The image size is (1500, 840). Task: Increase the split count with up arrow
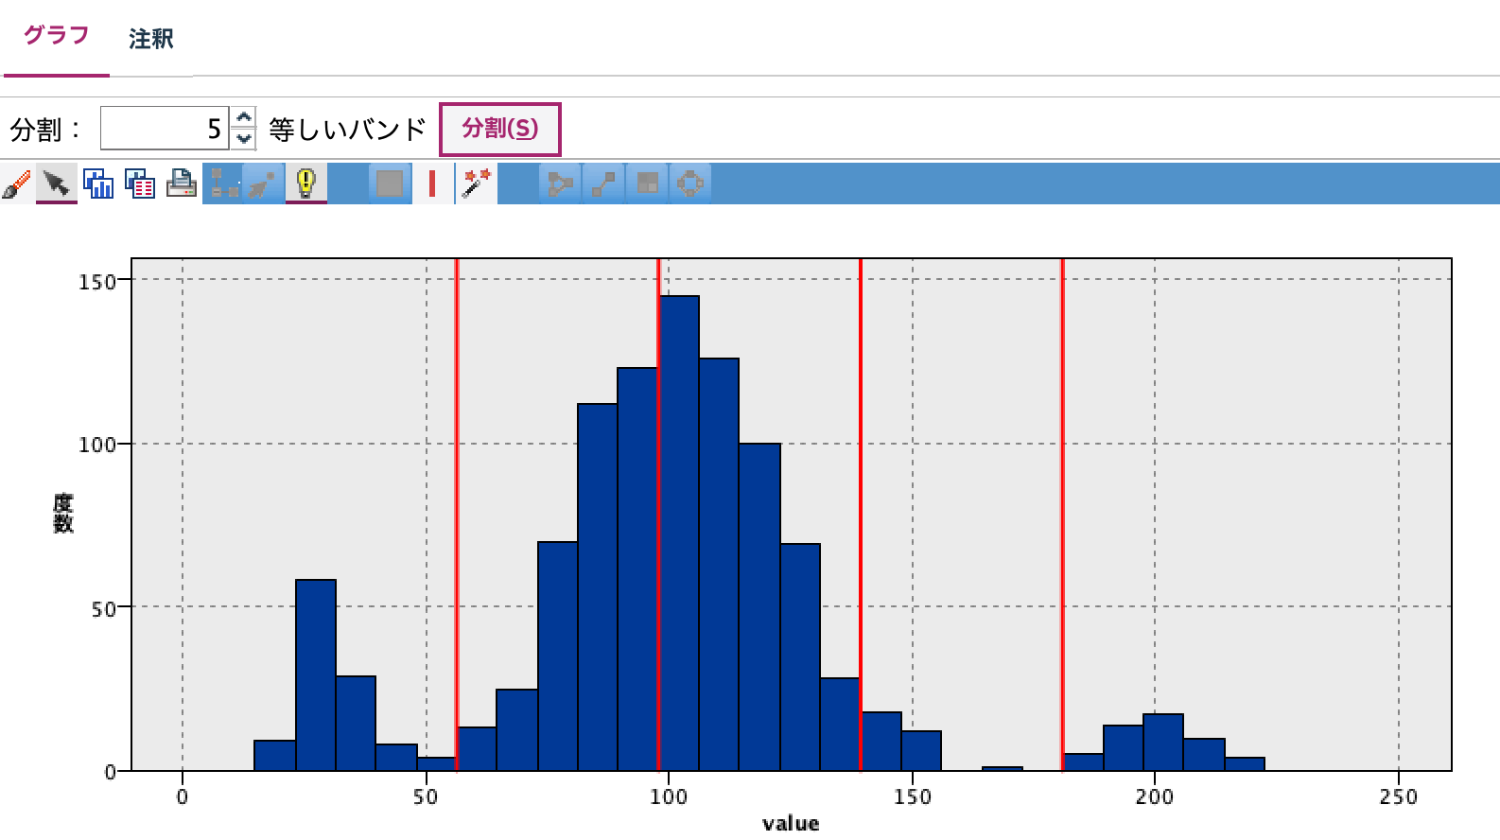click(244, 117)
